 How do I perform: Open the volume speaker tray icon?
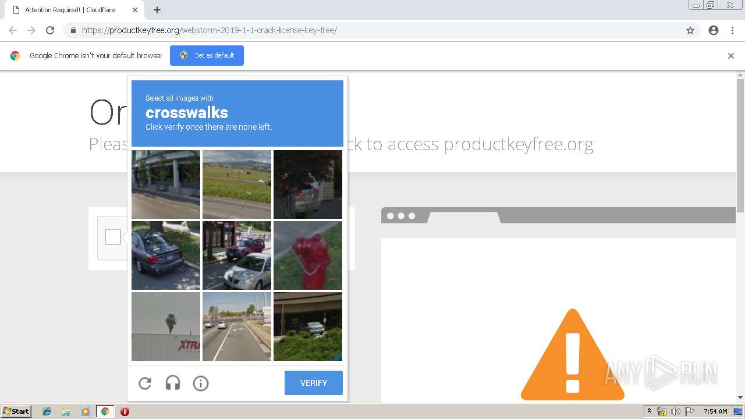click(x=676, y=411)
